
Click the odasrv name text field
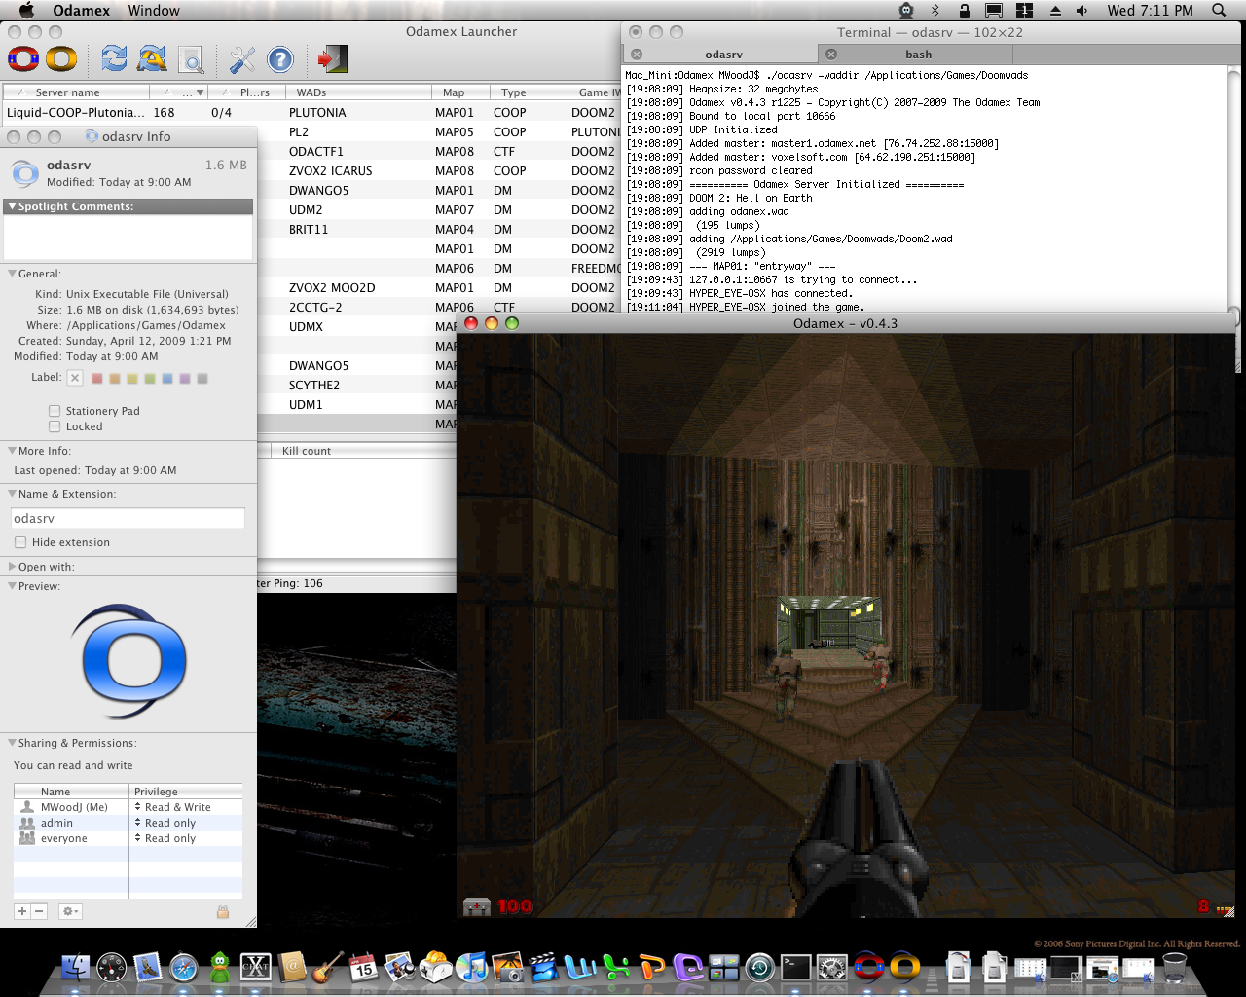click(128, 519)
